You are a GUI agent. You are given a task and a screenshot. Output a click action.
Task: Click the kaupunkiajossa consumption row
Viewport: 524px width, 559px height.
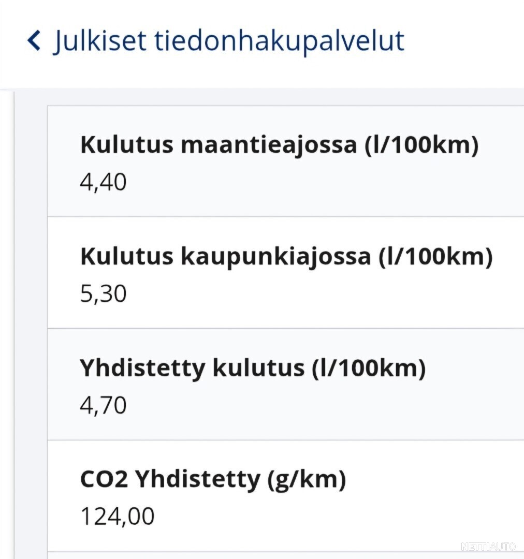click(x=286, y=272)
